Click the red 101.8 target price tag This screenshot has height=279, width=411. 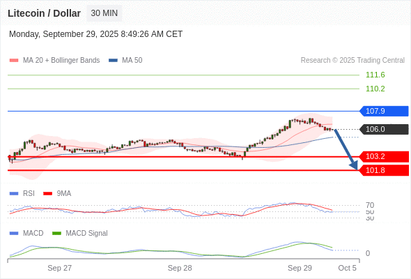(x=384, y=170)
